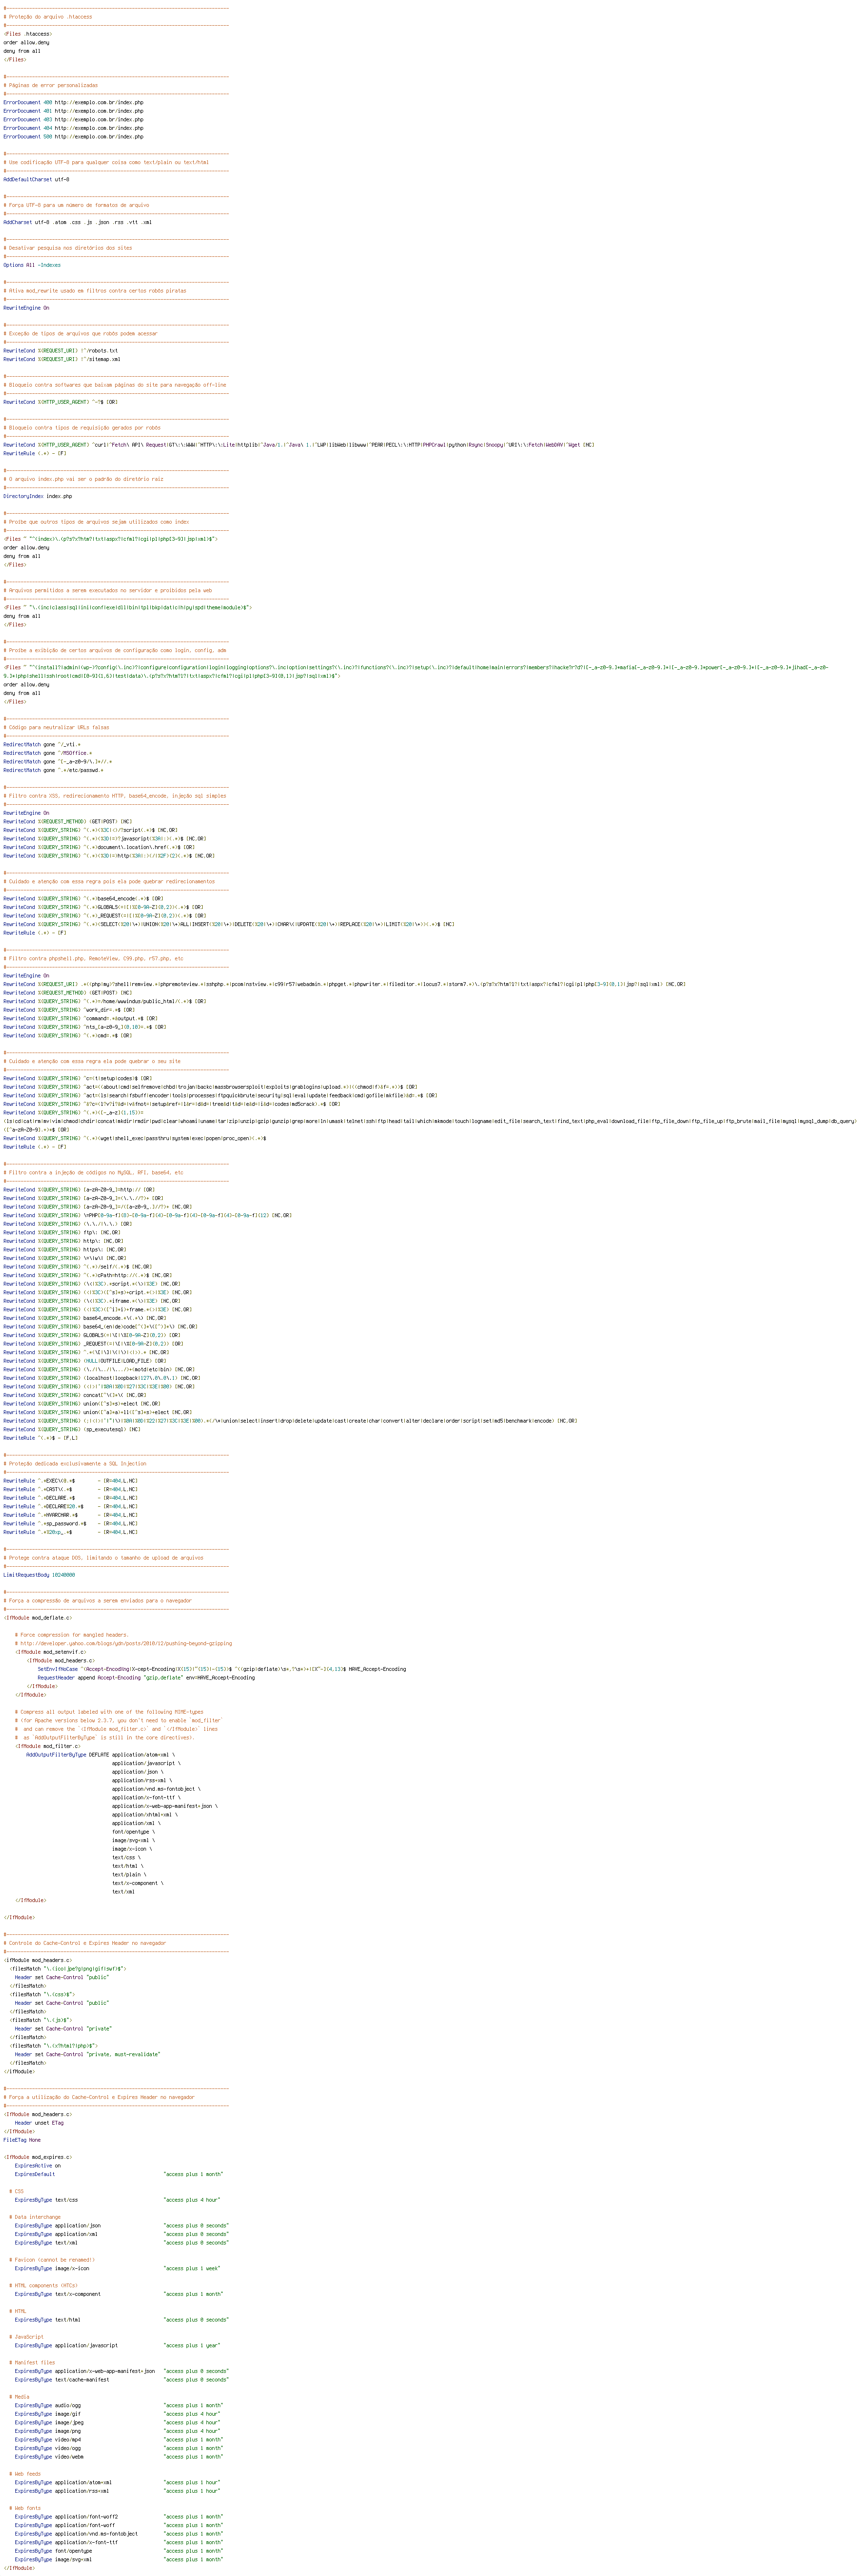The image size is (861, 2576).
Task: Click the 'DirectoryIndex index.php' directive
Action: (37, 496)
